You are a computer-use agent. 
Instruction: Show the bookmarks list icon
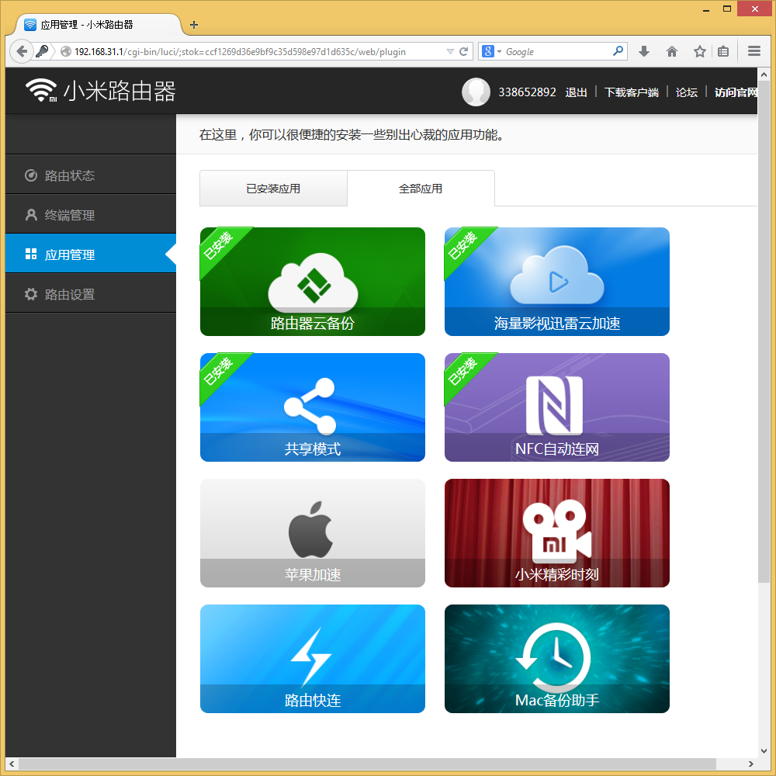coord(723,51)
